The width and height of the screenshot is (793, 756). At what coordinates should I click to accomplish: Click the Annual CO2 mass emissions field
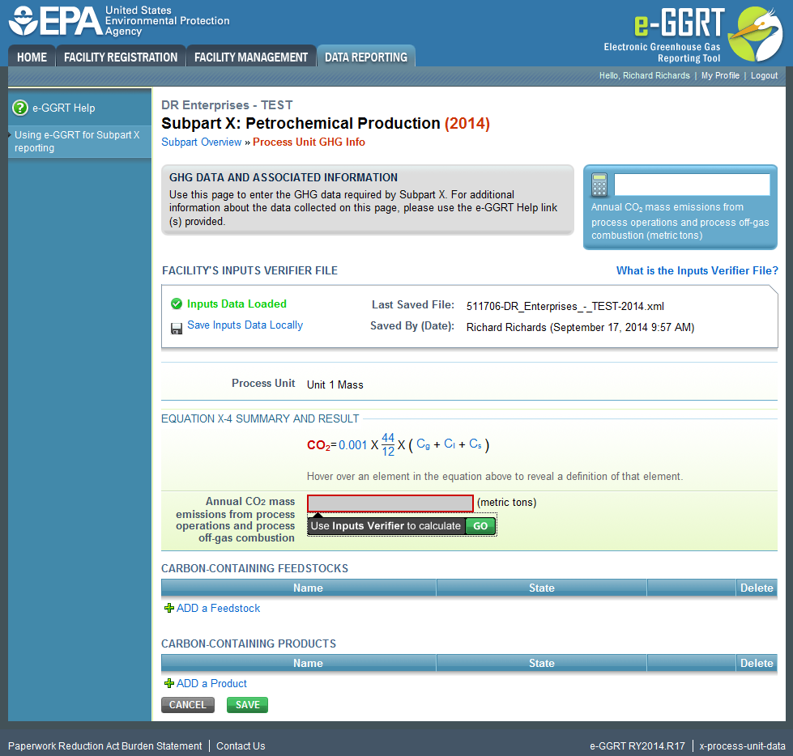390,503
